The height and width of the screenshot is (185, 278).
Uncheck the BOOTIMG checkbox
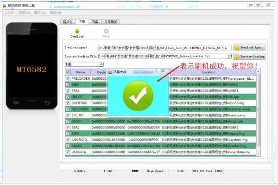click(x=68, y=103)
